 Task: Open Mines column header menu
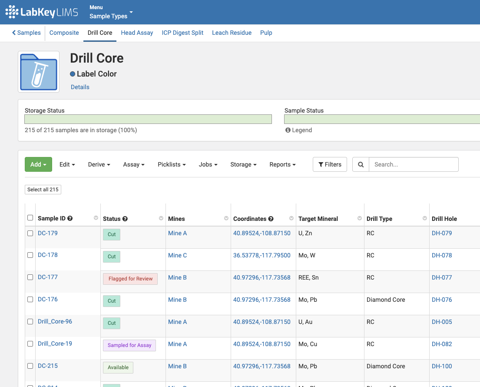[x=226, y=218]
